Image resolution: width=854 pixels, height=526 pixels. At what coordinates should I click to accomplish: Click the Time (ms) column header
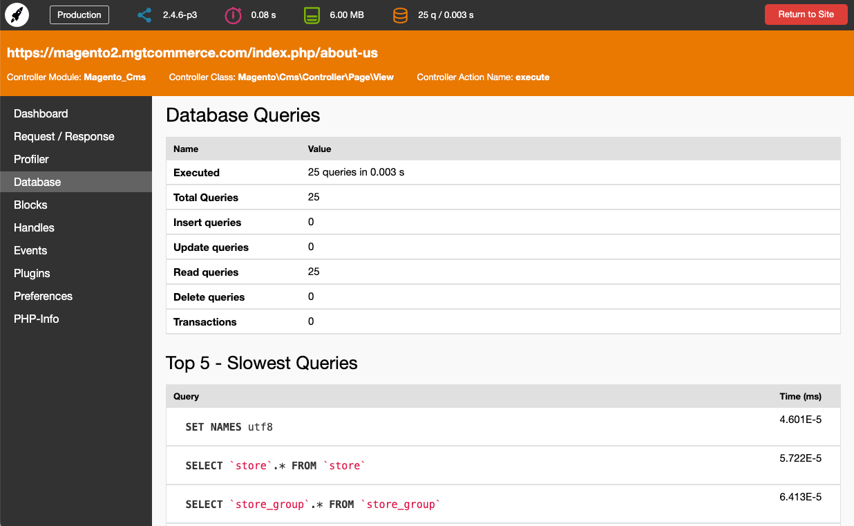(800, 397)
